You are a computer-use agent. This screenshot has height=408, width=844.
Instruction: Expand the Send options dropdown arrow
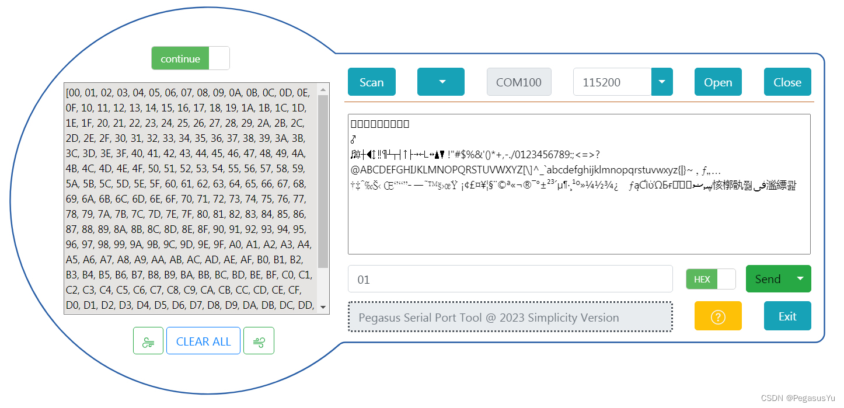(x=800, y=278)
